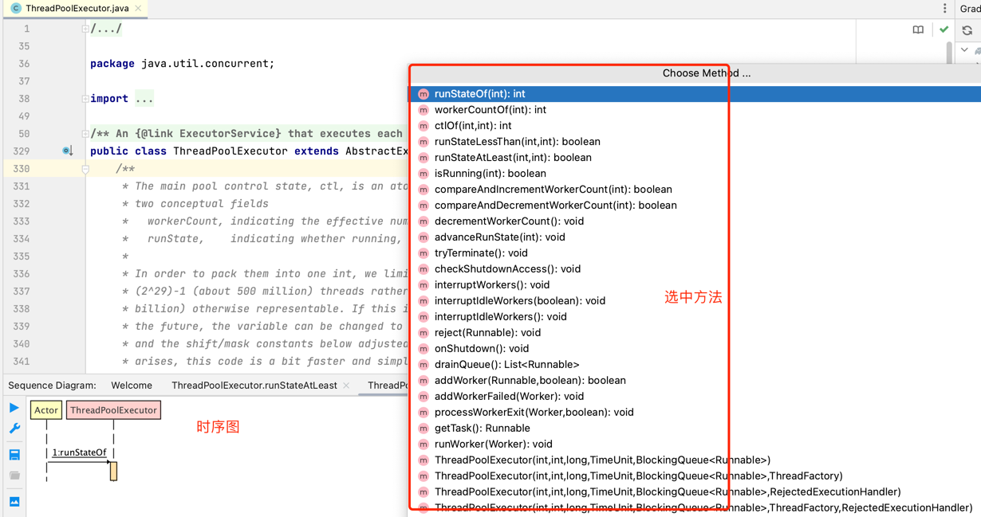Image resolution: width=981 pixels, height=517 pixels.
Task: Select runStateOf activation bar in diagram
Action: click(x=113, y=471)
